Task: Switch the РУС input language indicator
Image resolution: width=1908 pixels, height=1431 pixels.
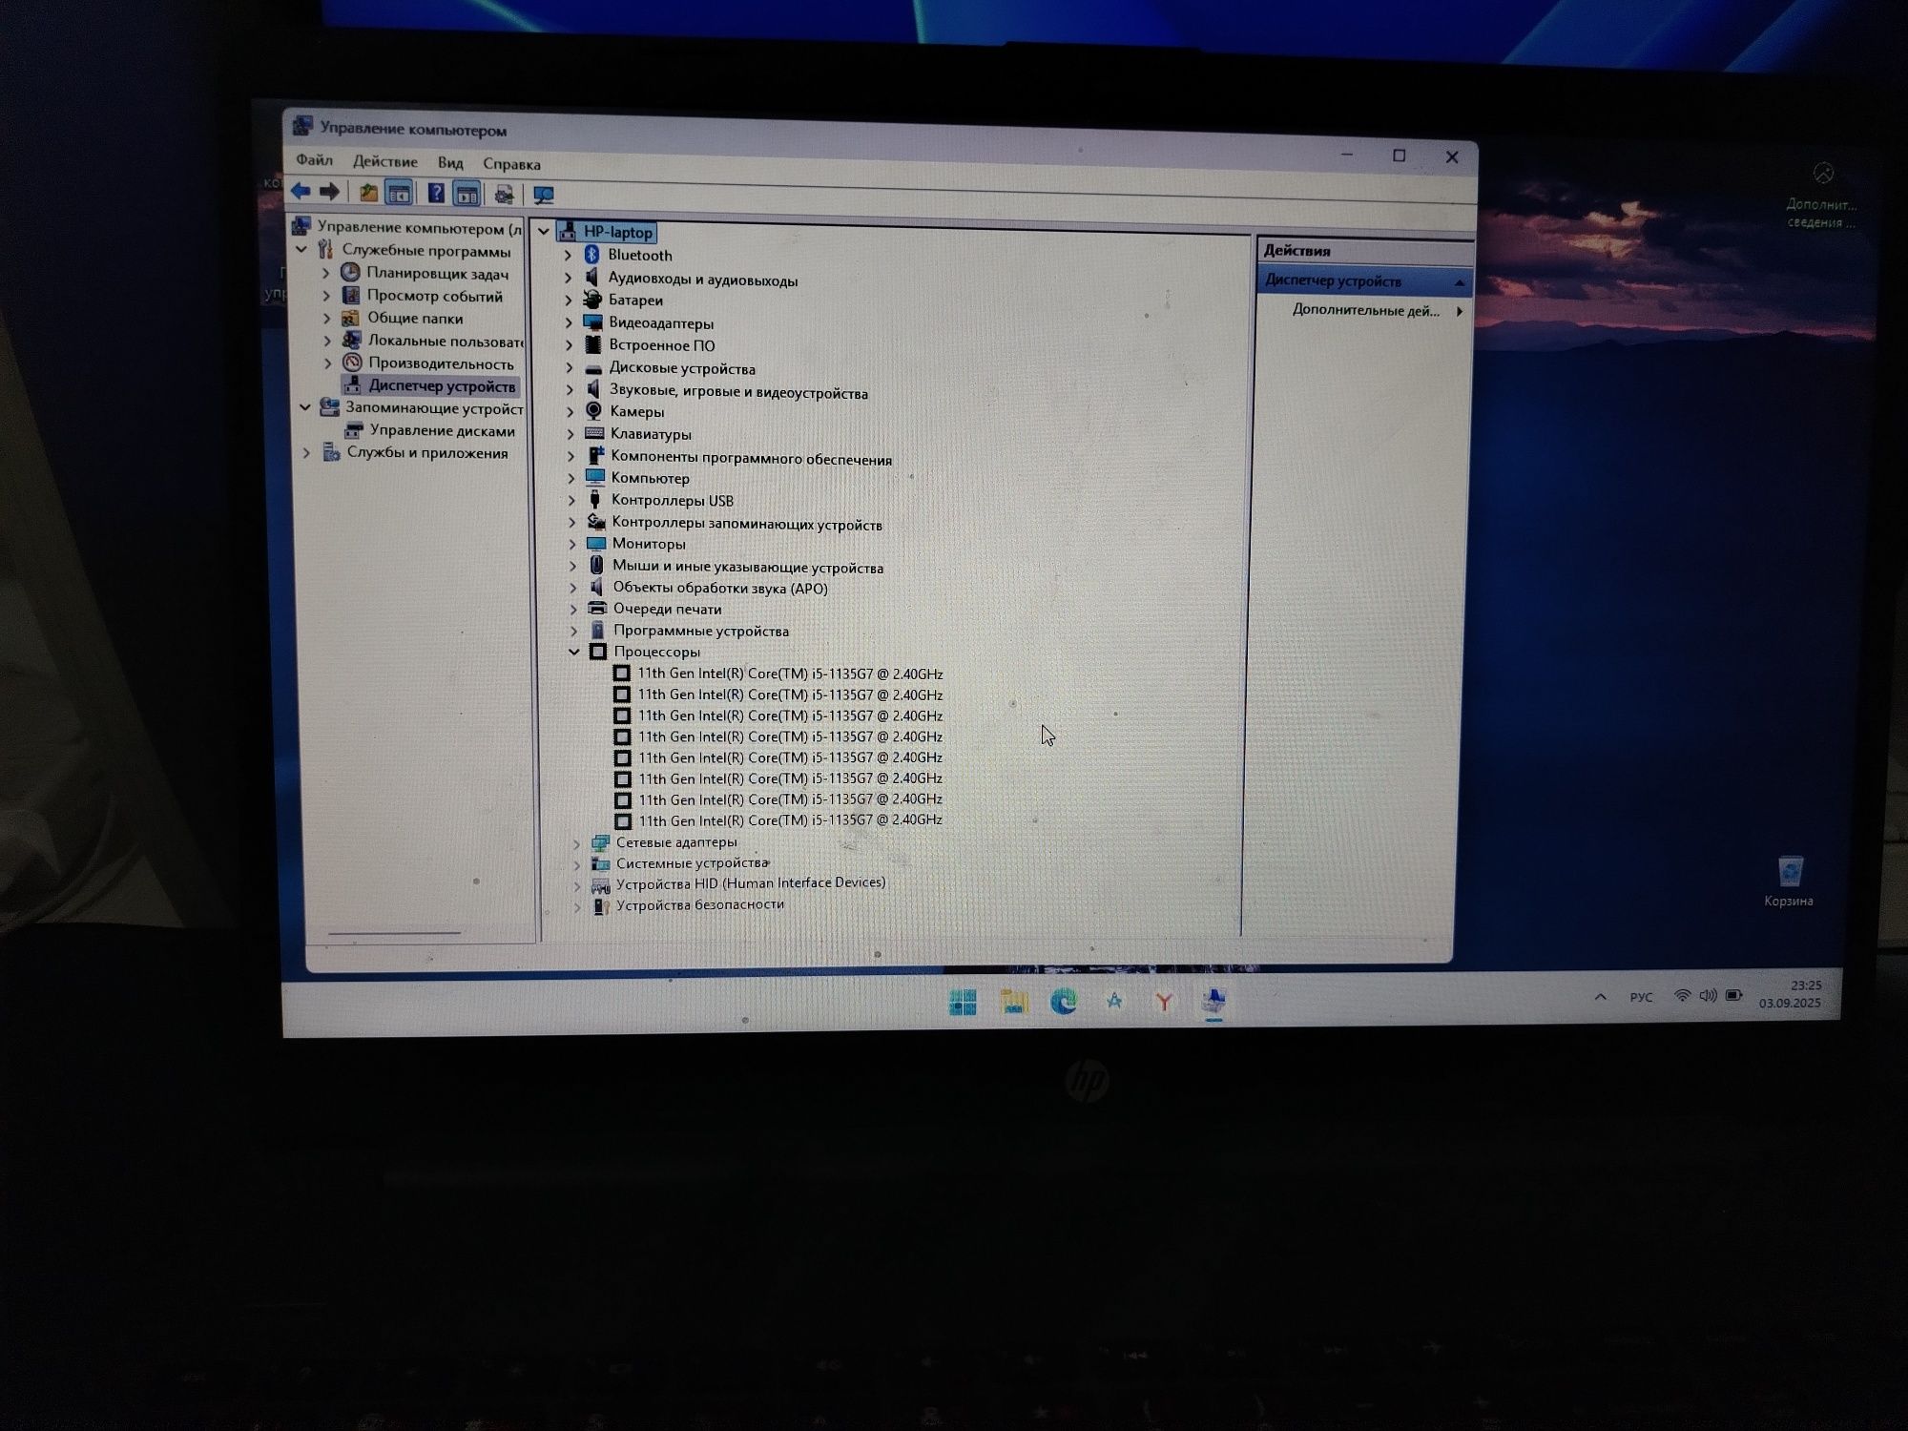Action: click(x=1641, y=997)
